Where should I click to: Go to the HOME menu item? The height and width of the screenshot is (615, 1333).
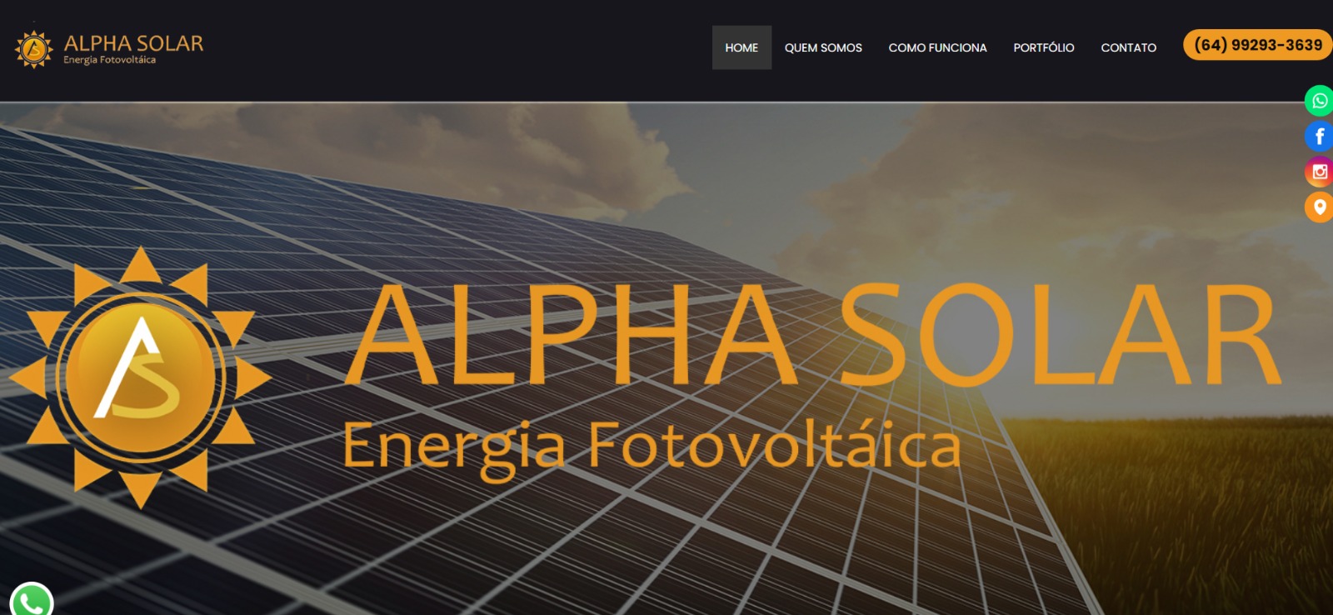(x=741, y=47)
